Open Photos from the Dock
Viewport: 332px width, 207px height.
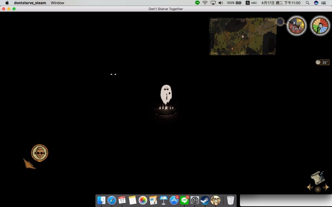point(143,200)
